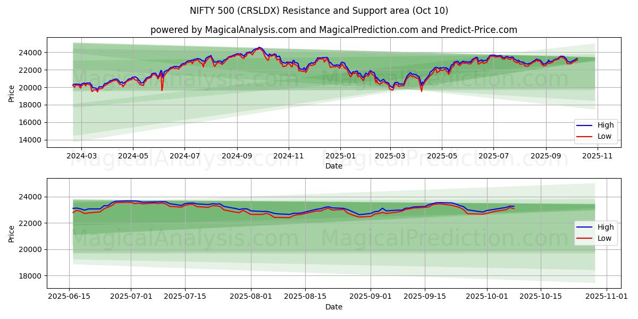Screen dimensions: 638x319
Task: Click the NIFTY 500 (CRSLDX) chart title
Action: [319, 11]
